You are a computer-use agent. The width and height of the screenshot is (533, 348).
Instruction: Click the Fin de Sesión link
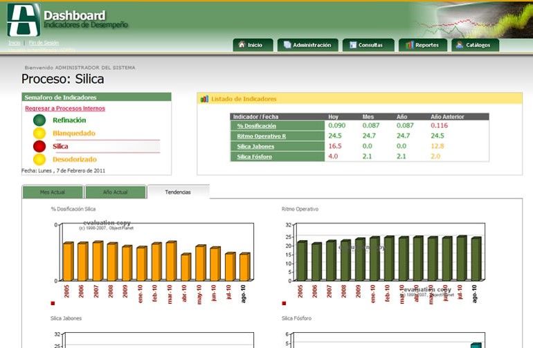tap(44, 43)
